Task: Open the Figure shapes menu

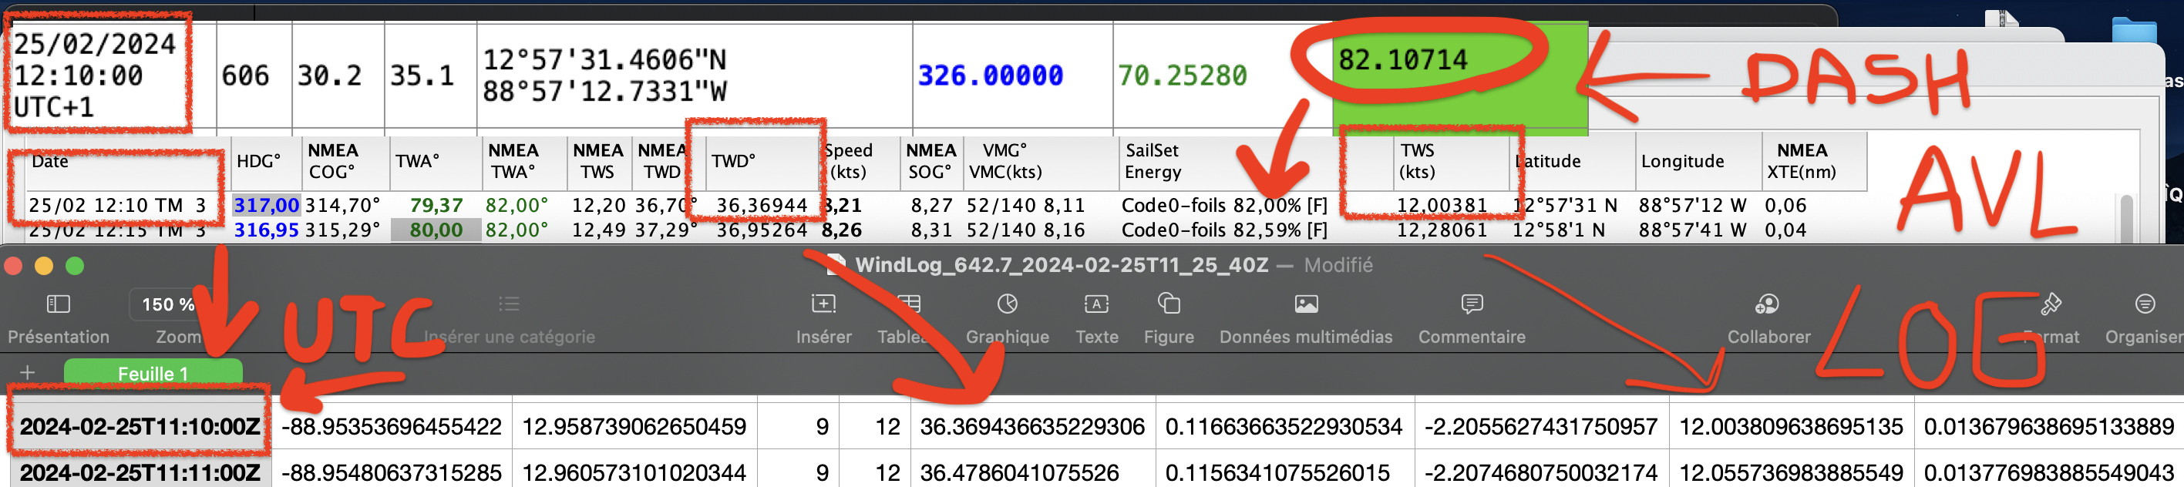Action: coord(1168,318)
